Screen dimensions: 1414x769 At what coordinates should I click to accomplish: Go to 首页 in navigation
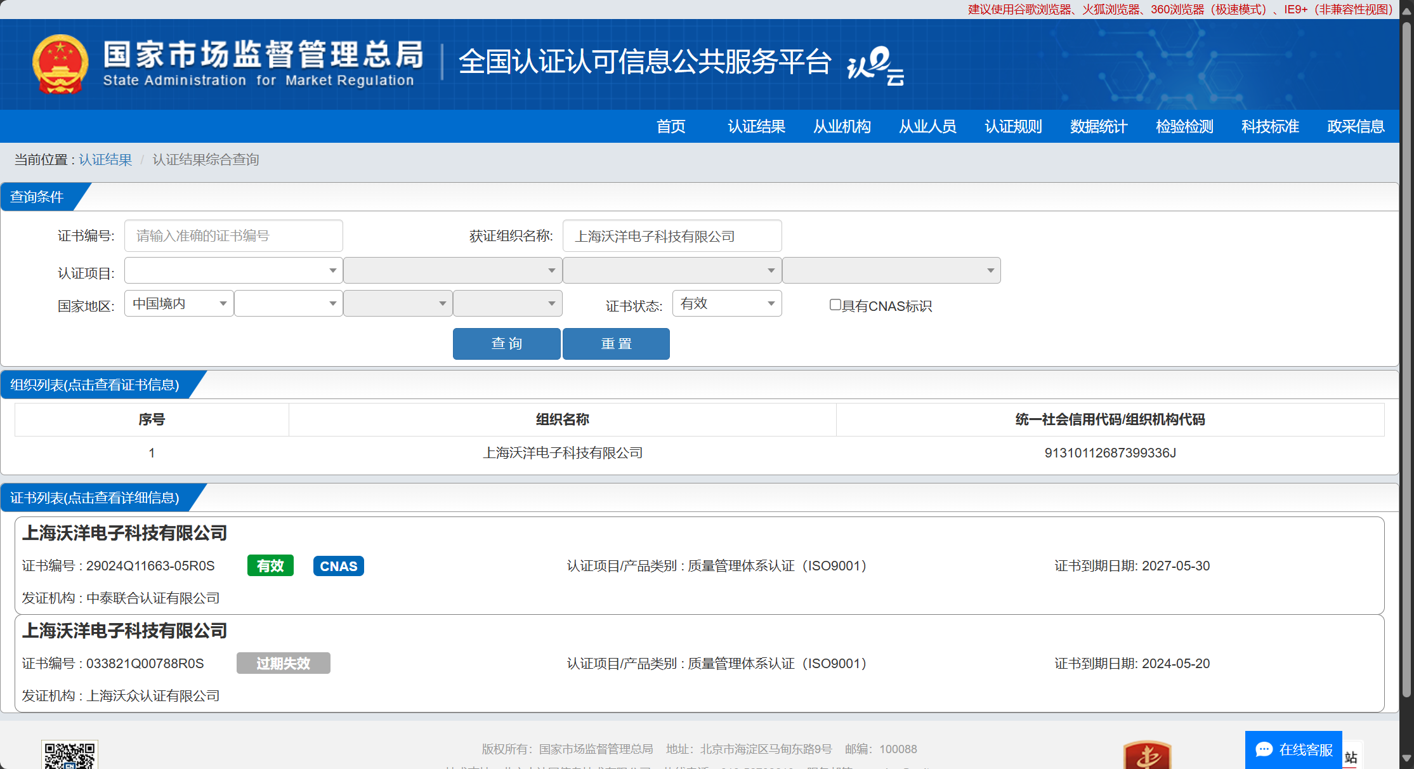pos(671,126)
